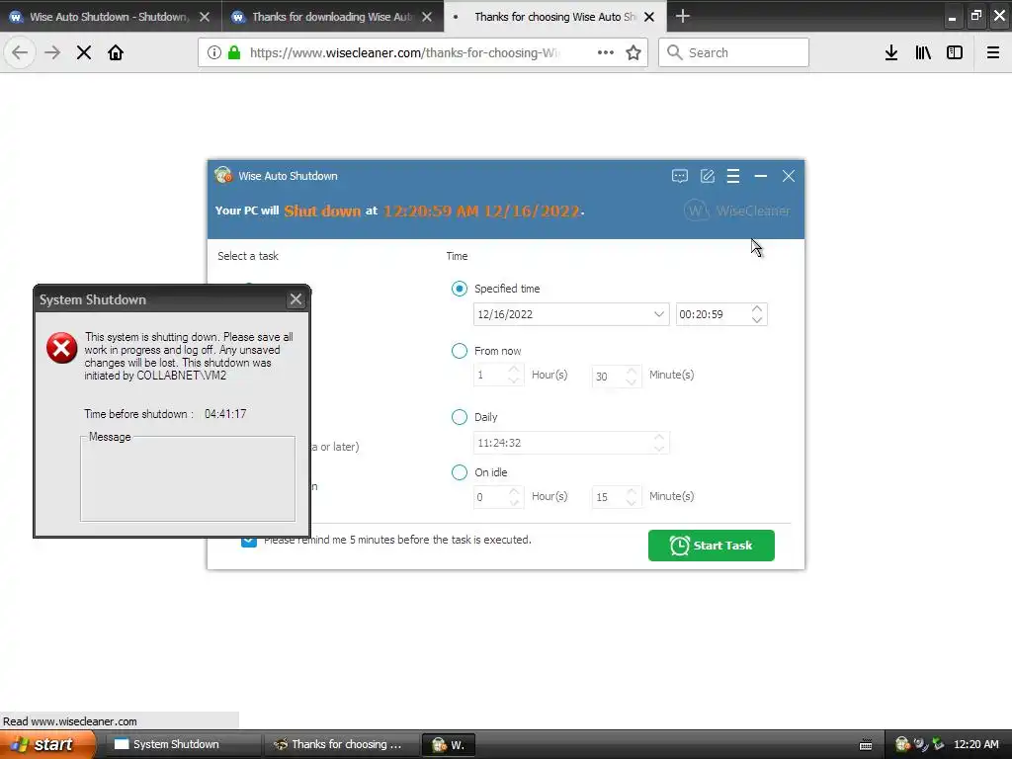Increase the From now minutes value

pos(632,370)
